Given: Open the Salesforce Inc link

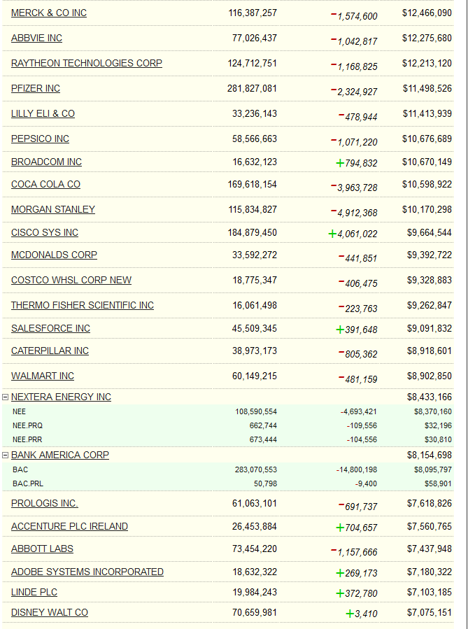Looking at the screenshot, I should (x=50, y=329).
